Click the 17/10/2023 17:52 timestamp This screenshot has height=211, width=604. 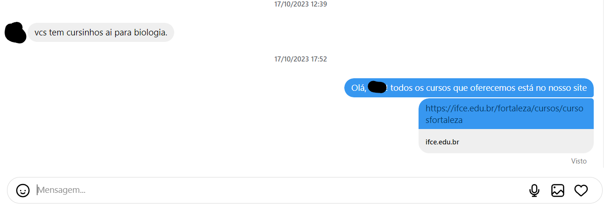pyautogui.click(x=300, y=59)
